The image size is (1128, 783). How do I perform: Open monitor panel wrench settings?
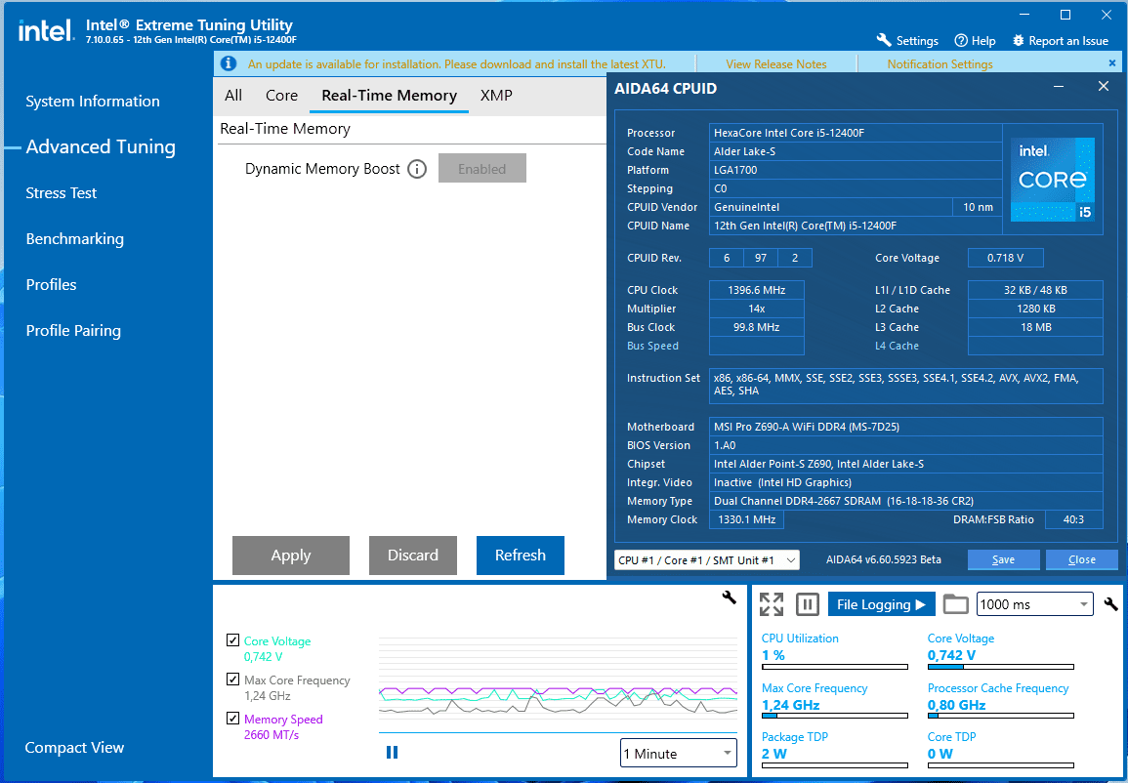click(1110, 604)
